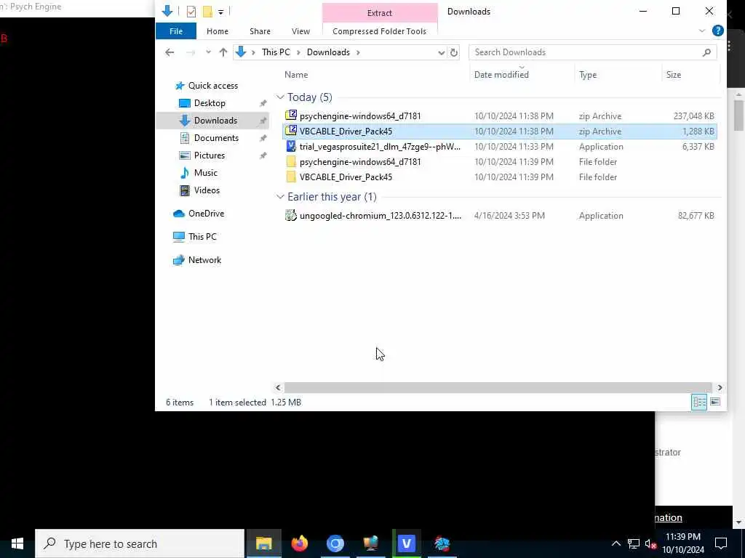Open the Compressed Folder Tools tab
745x558 pixels.
pos(379,31)
